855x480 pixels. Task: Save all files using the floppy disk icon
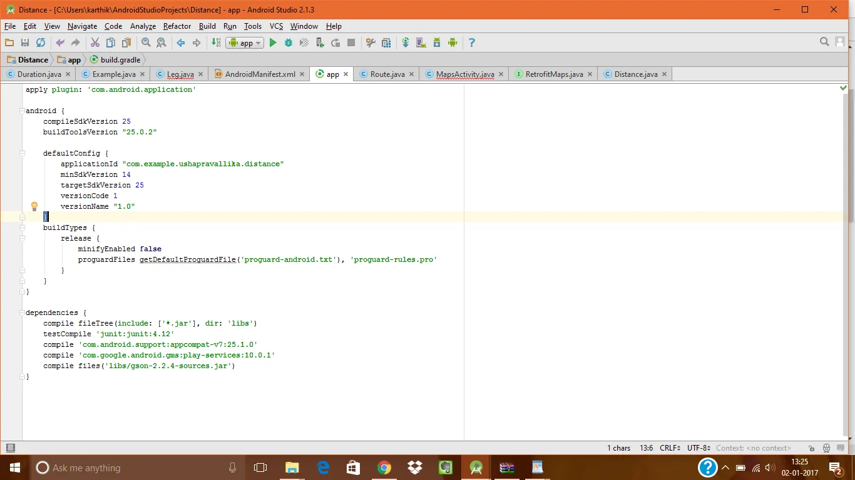point(25,42)
